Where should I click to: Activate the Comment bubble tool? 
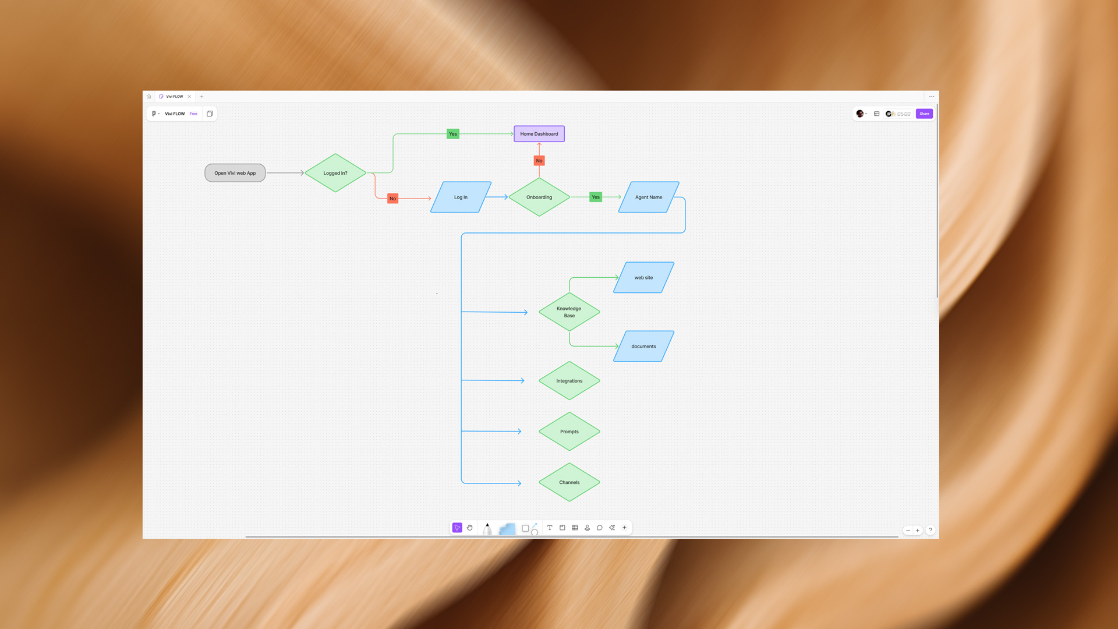[x=600, y=528]
